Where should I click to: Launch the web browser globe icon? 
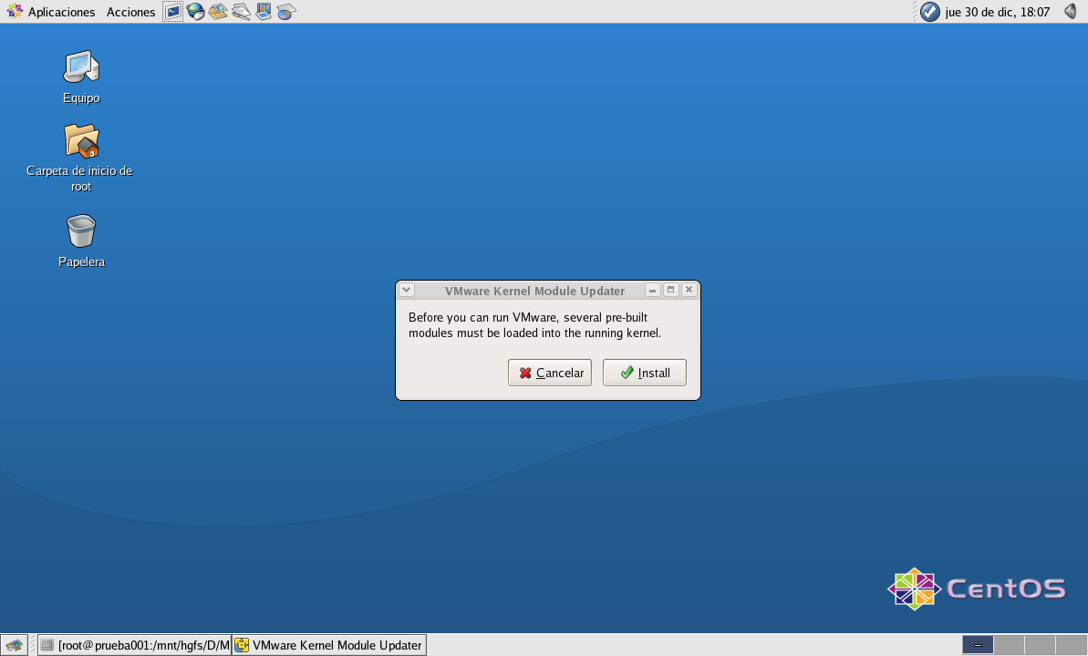[196, 12]
